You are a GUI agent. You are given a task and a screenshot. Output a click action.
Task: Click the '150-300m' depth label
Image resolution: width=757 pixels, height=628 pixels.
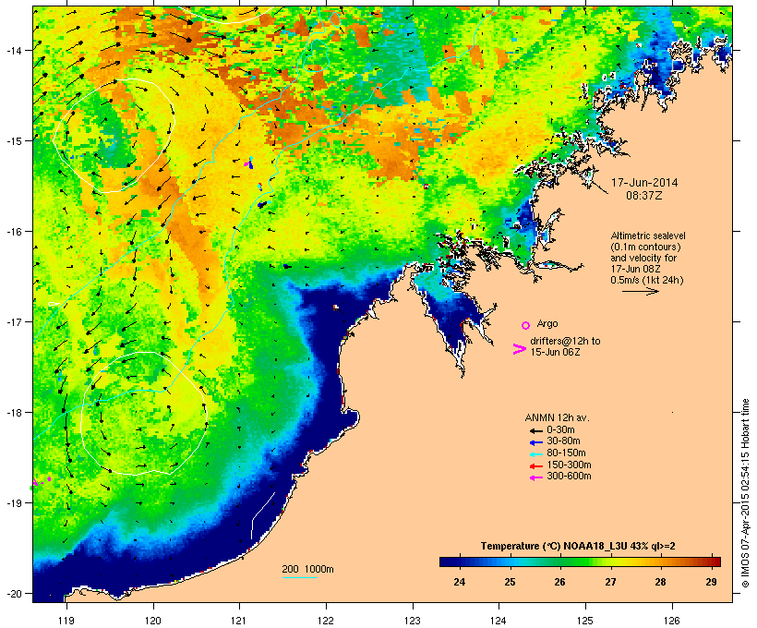point(569,465)
